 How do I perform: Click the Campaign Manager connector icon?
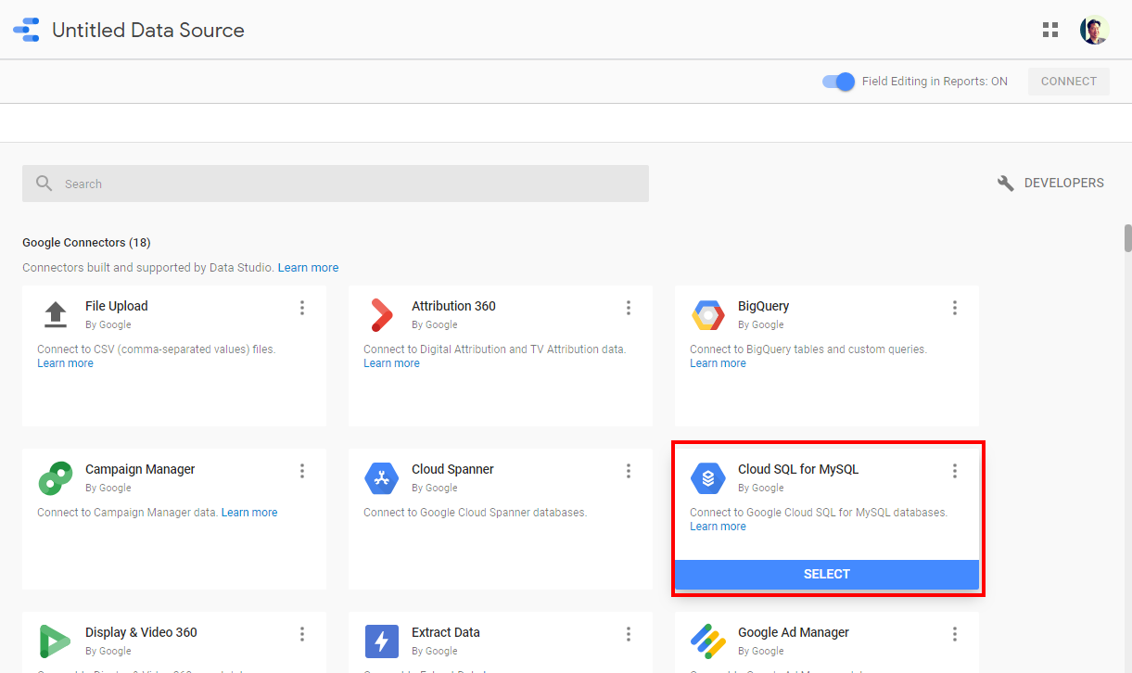[x=55, y=478]
